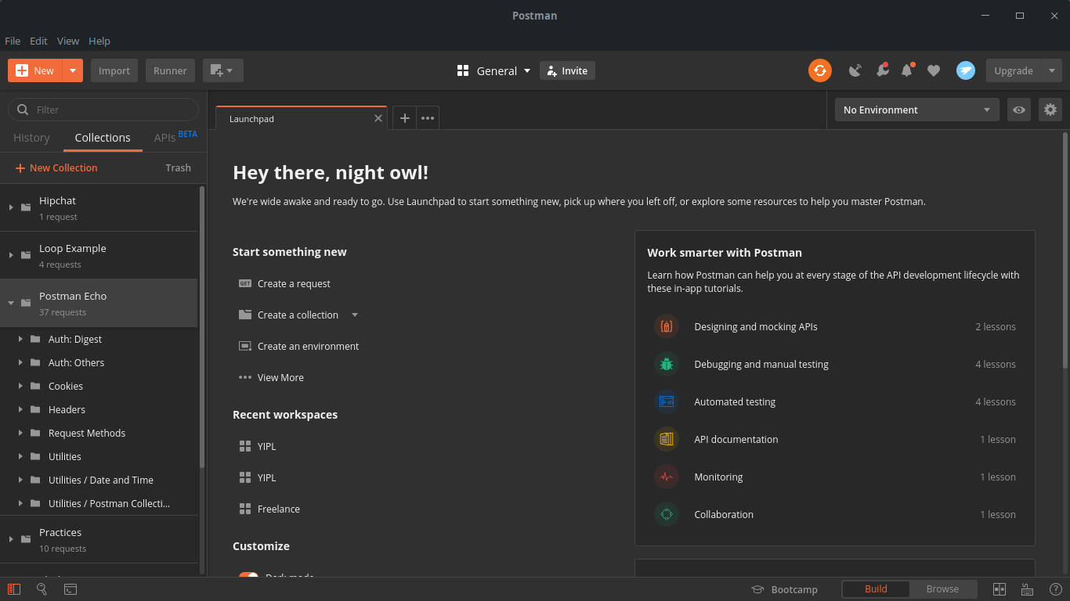Close the Launchpad tab
The height and width of the screenshot is (601, 1070).
(x=378, y=118)
